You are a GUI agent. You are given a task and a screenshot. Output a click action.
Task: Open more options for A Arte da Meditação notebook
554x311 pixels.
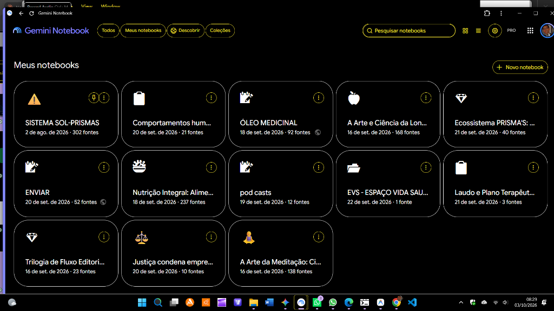pyautogui.click(x=319, y=237)
